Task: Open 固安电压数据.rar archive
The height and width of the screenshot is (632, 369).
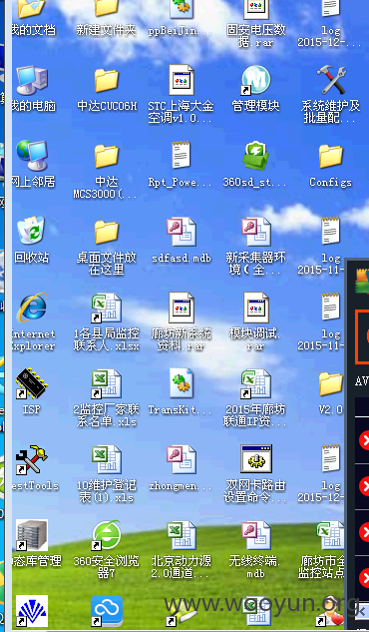Action: click(x=256, y=9)
